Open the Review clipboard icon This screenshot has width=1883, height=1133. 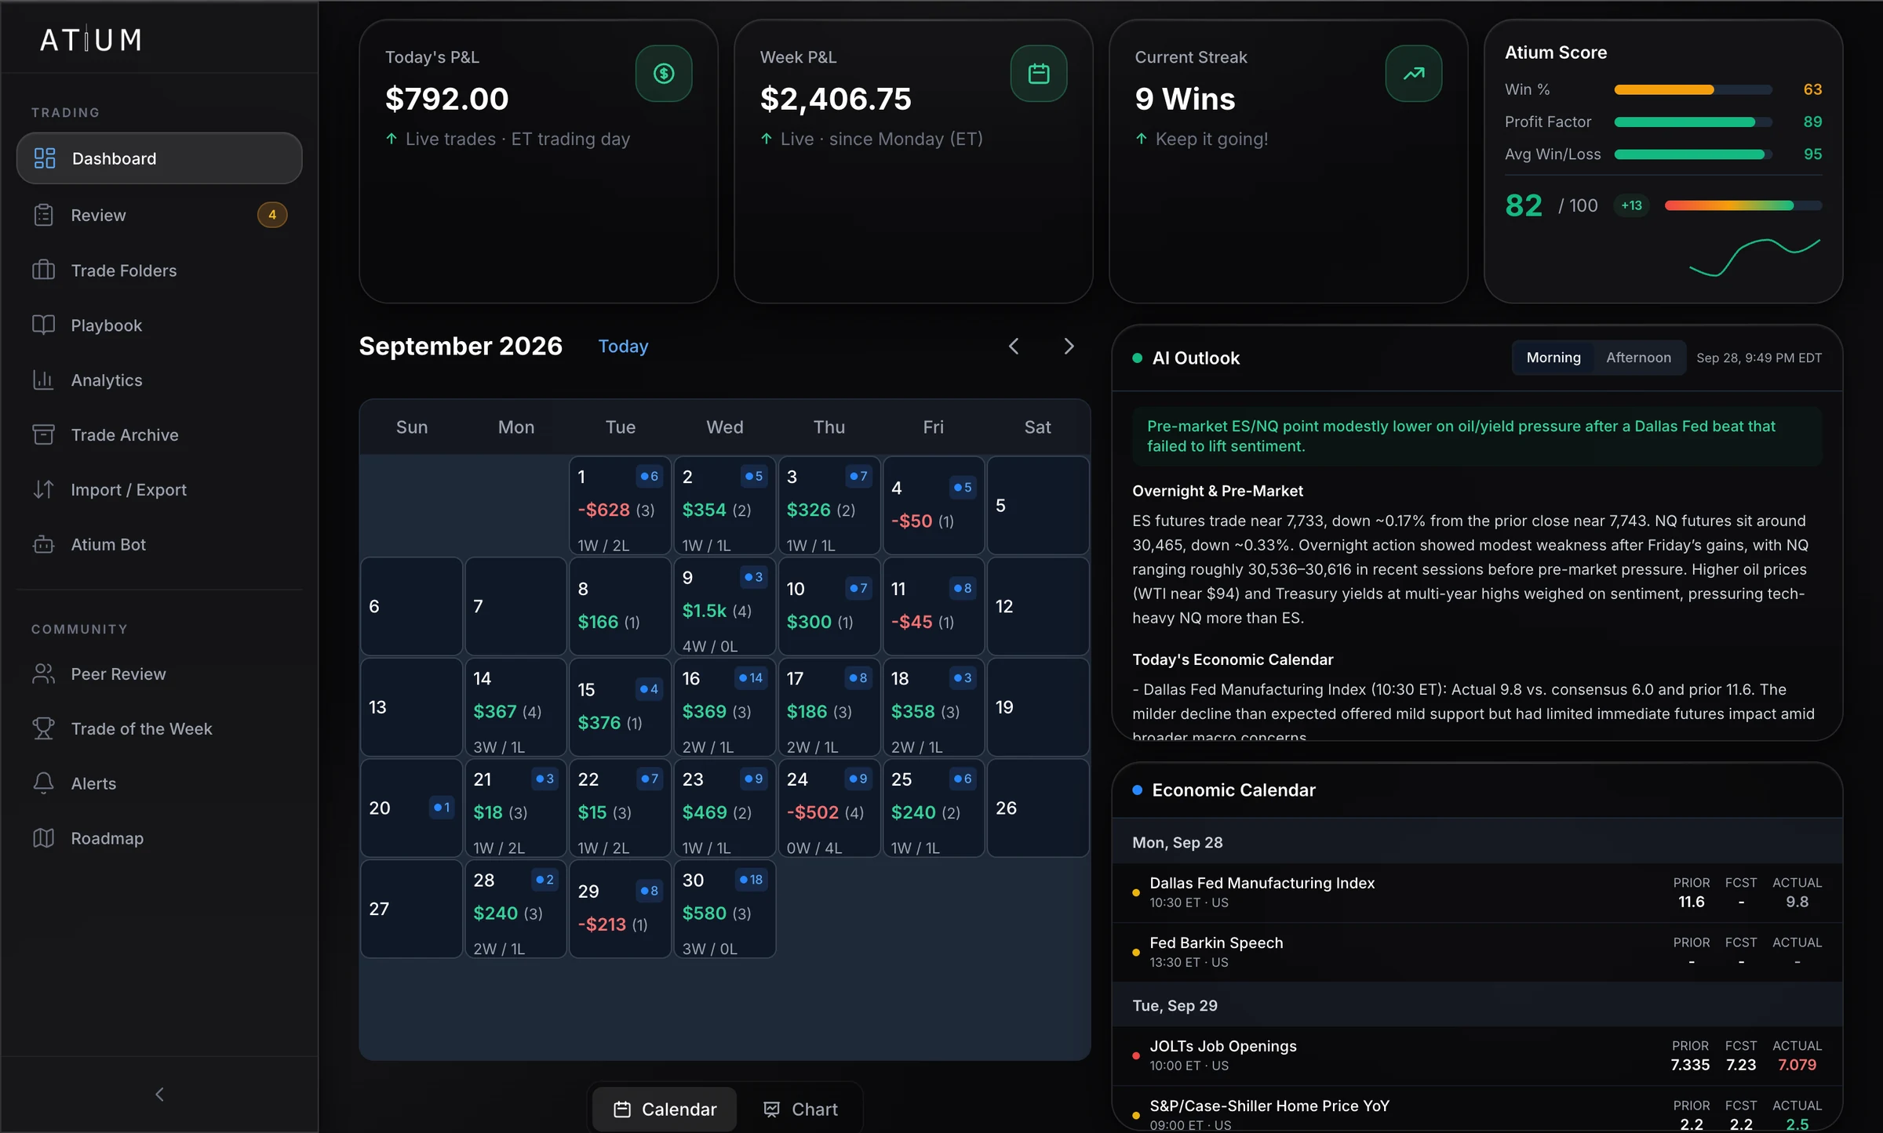(x=44, y=215)
